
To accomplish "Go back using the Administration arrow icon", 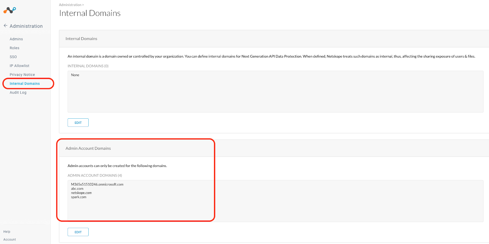I will click(6, 26).
